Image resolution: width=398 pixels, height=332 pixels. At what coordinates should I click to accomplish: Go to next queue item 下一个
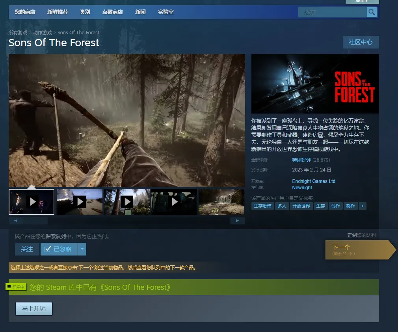coord(360,250)
